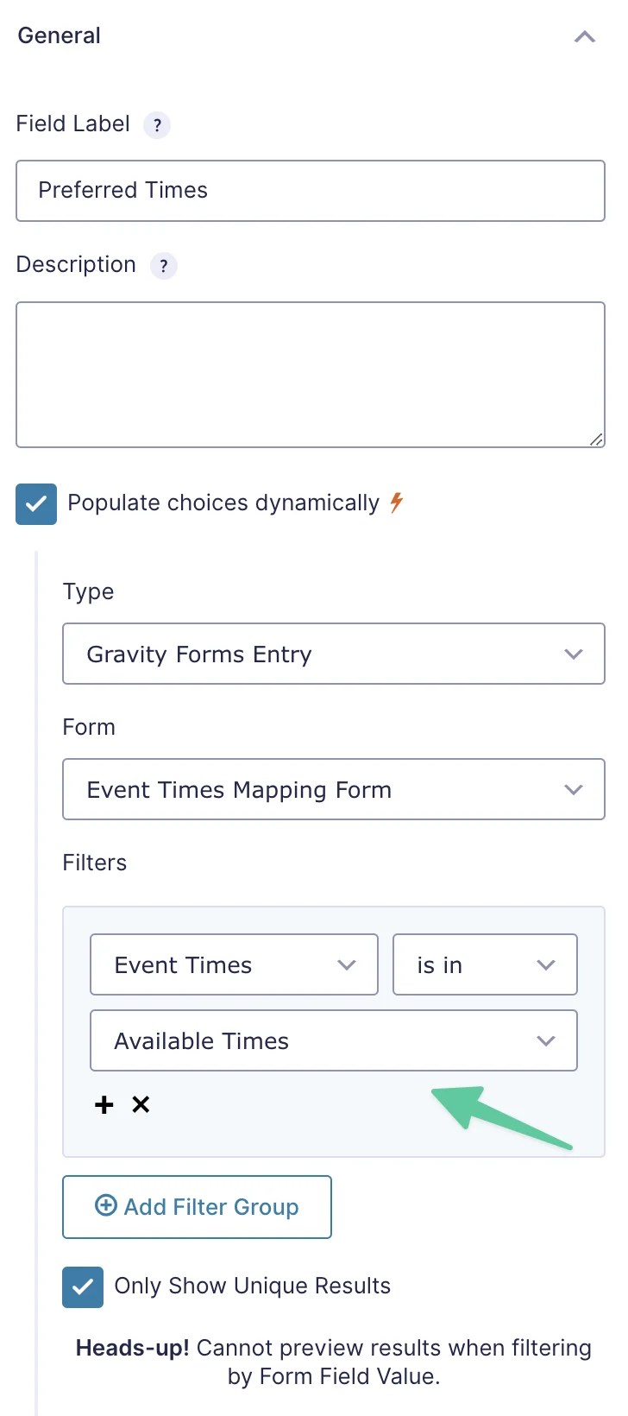Image resolution: width=628 pixels, height=1416 pixels.
Task: Change the 'is in' operator dropdown
Action: click(485, 964)
